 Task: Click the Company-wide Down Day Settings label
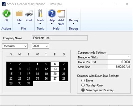pos(98,76)
